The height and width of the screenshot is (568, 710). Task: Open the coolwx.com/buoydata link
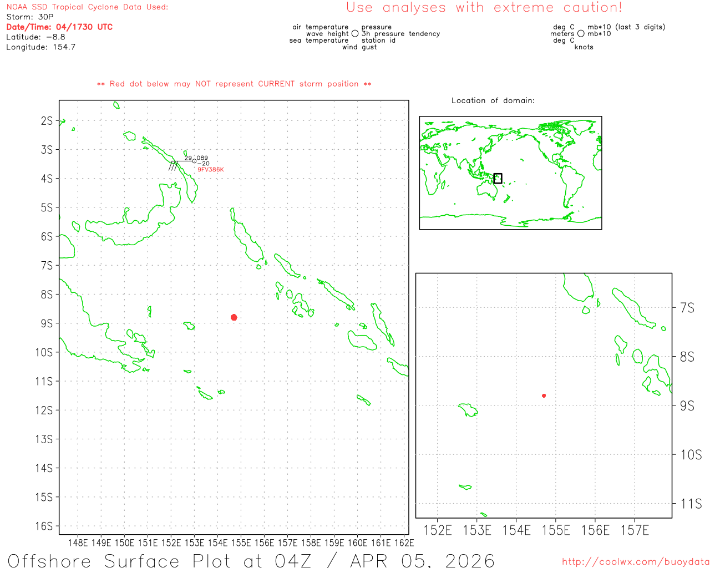click(x=635, y=562)
